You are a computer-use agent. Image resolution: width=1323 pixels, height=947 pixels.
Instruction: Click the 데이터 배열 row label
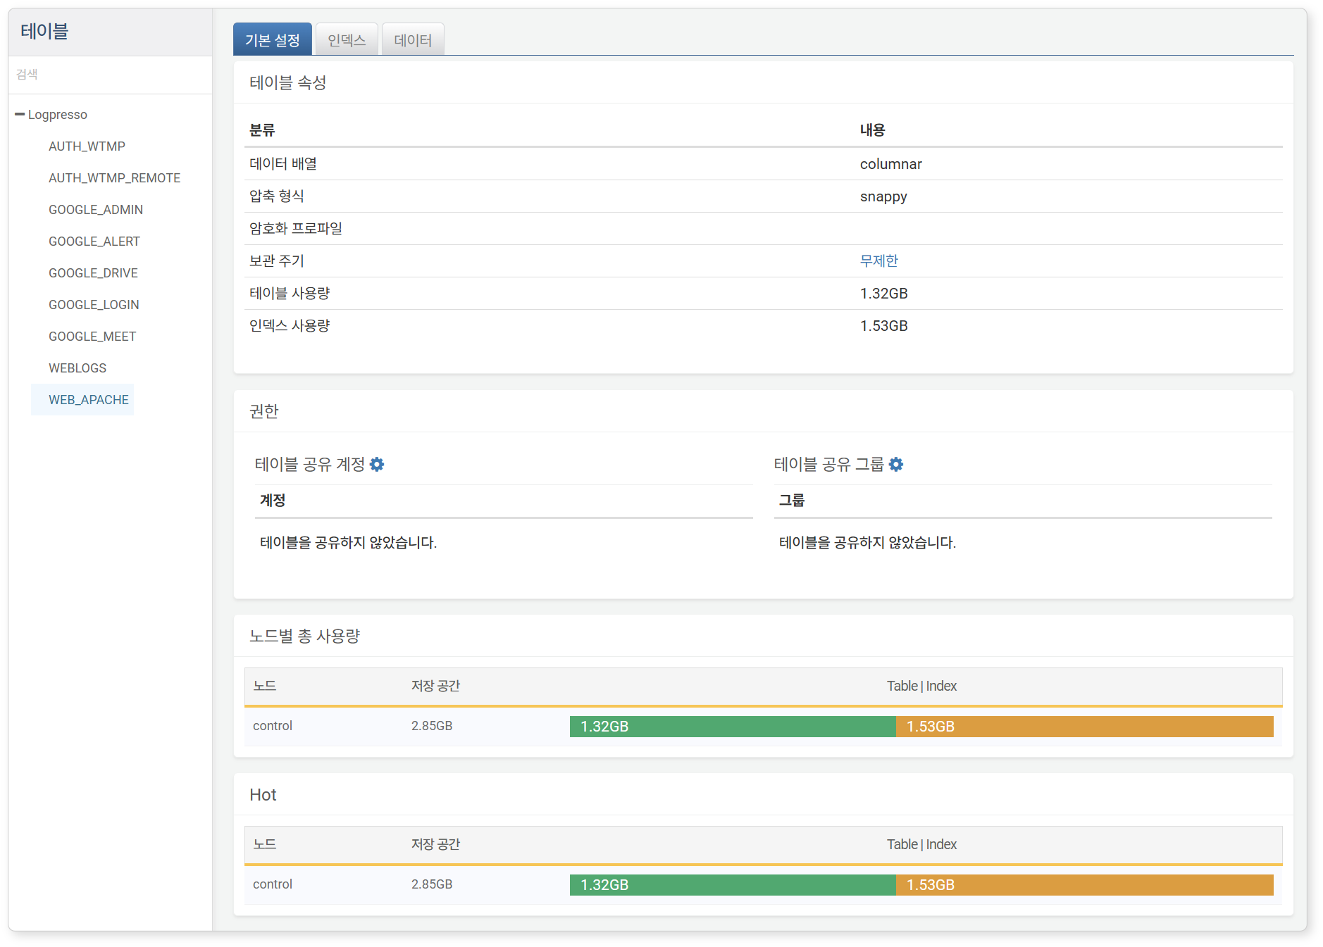pos(283,164)
